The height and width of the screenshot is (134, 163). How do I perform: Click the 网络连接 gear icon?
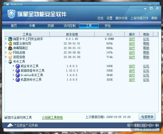tap(10, 53)
